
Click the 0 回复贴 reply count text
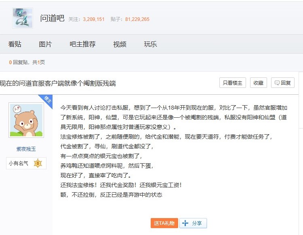point(19,62)
